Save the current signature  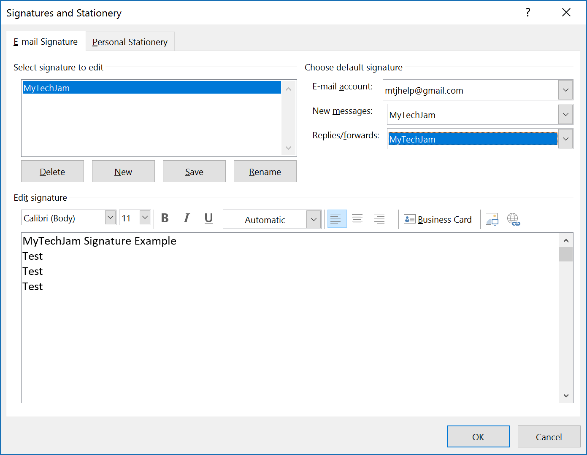(x=194, y=172)
